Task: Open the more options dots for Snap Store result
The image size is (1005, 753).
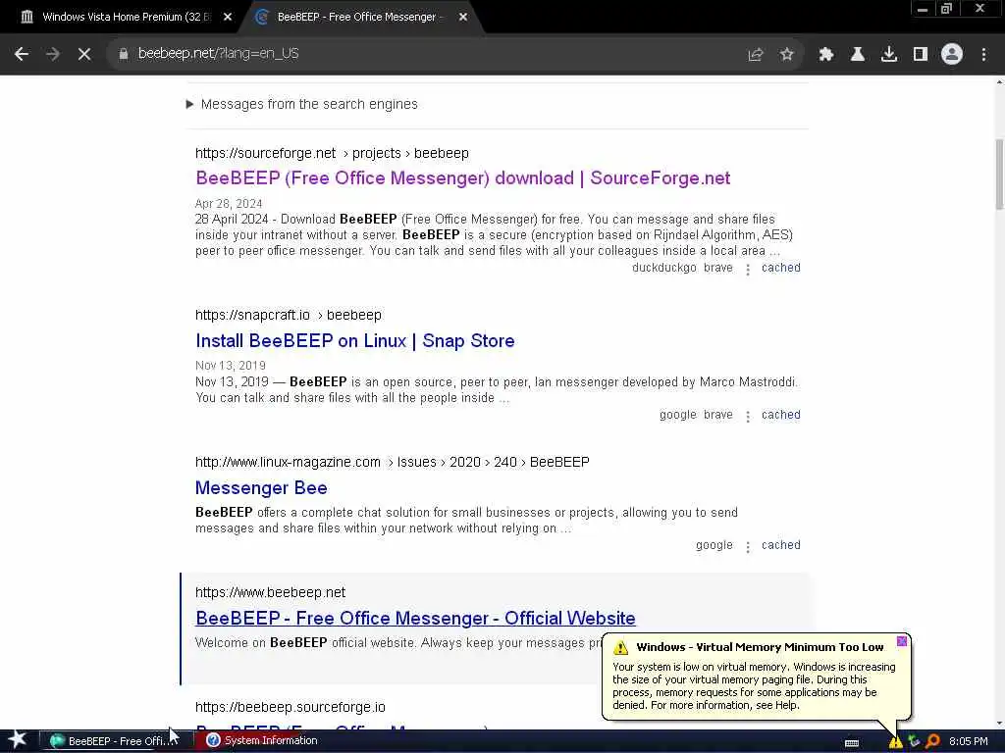Action: 747,417
